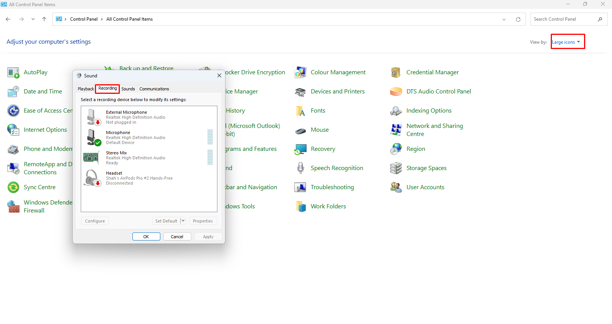This screenshot has width=612, height=324.
Task: Click the DTS Audio Control Panel icon
Action: point(396,92)
